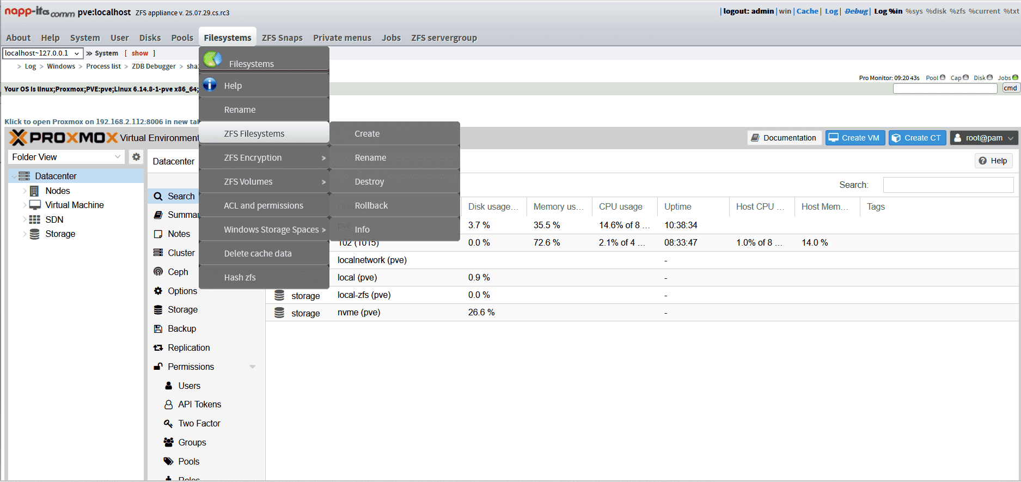Click the Ceph spiral icon
The width and height of the screenshot is (1021, 482).
(x=158, y=272)
